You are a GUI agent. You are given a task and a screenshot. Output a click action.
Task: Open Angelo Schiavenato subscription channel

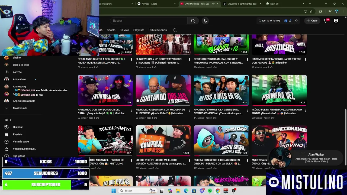(x=24, y=101)
